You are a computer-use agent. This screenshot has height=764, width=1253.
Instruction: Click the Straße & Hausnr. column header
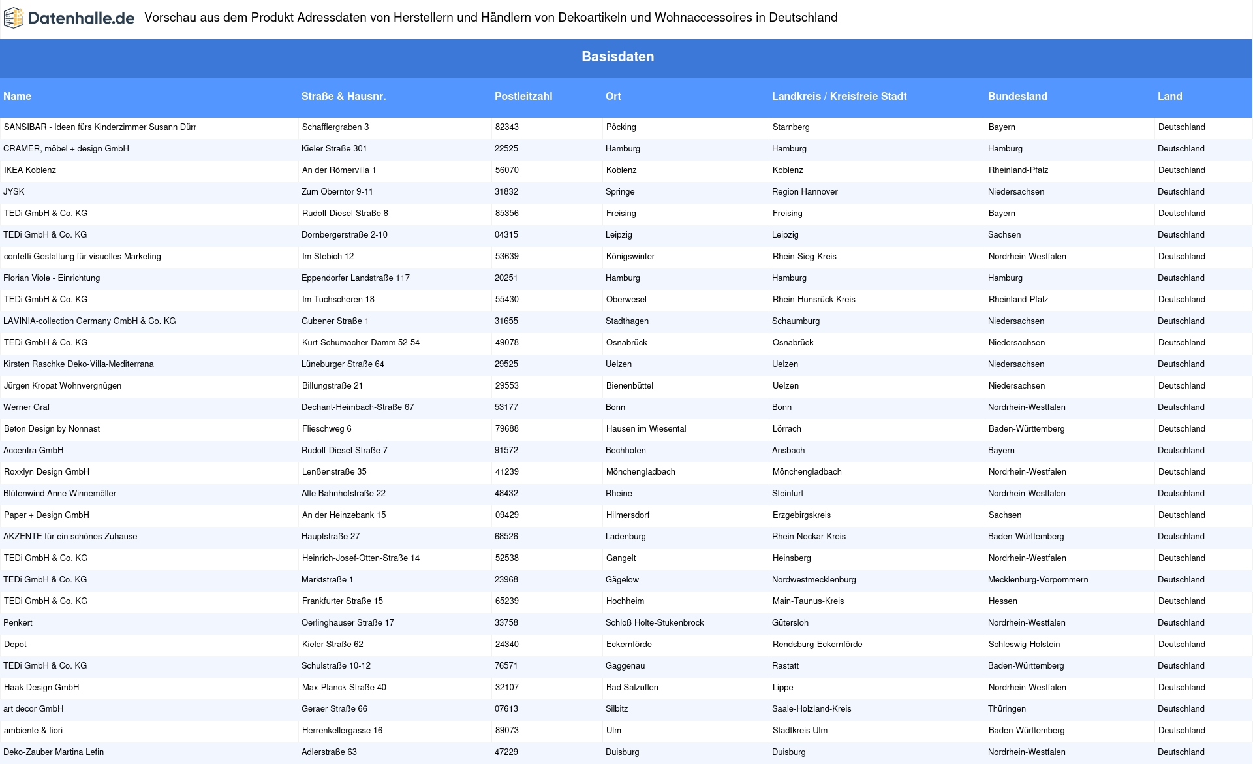pyautogui.click(x=343, y=96)
